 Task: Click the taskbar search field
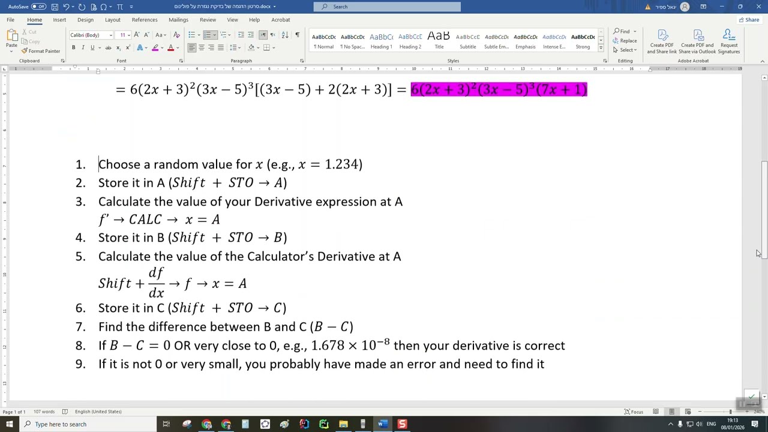point(89,424)
